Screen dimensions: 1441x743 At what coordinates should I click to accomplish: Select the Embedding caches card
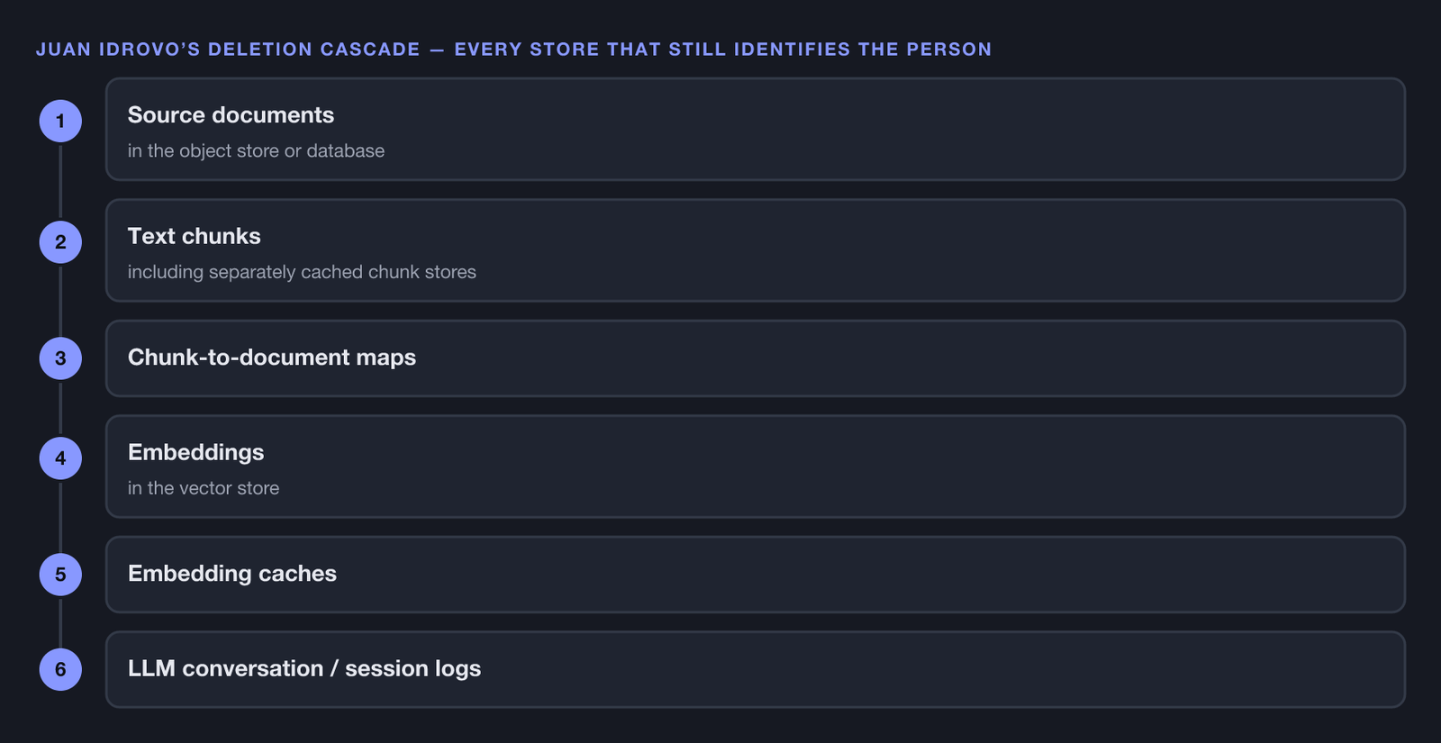point(756,575)
